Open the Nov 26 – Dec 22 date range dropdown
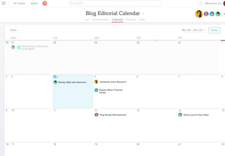 tap(193, 30)
